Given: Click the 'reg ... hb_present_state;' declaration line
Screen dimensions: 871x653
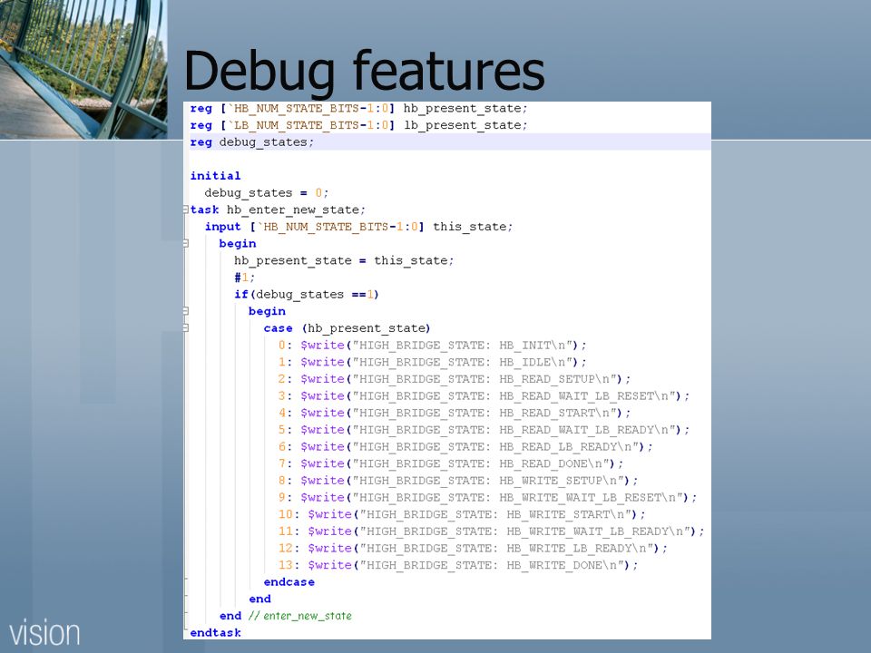Looking at the screenshot, I should tap(359, 108).
